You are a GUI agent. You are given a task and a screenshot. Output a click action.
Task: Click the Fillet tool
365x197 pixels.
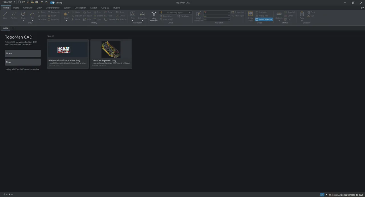108,16
